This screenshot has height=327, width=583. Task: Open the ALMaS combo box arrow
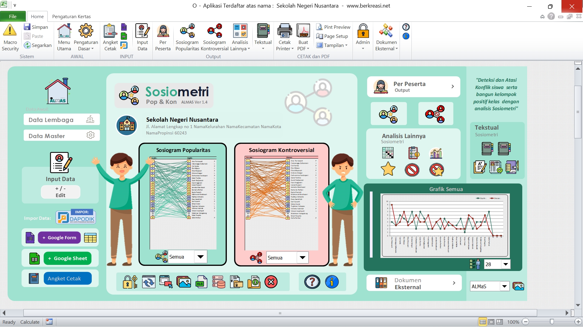coord(504,286)
